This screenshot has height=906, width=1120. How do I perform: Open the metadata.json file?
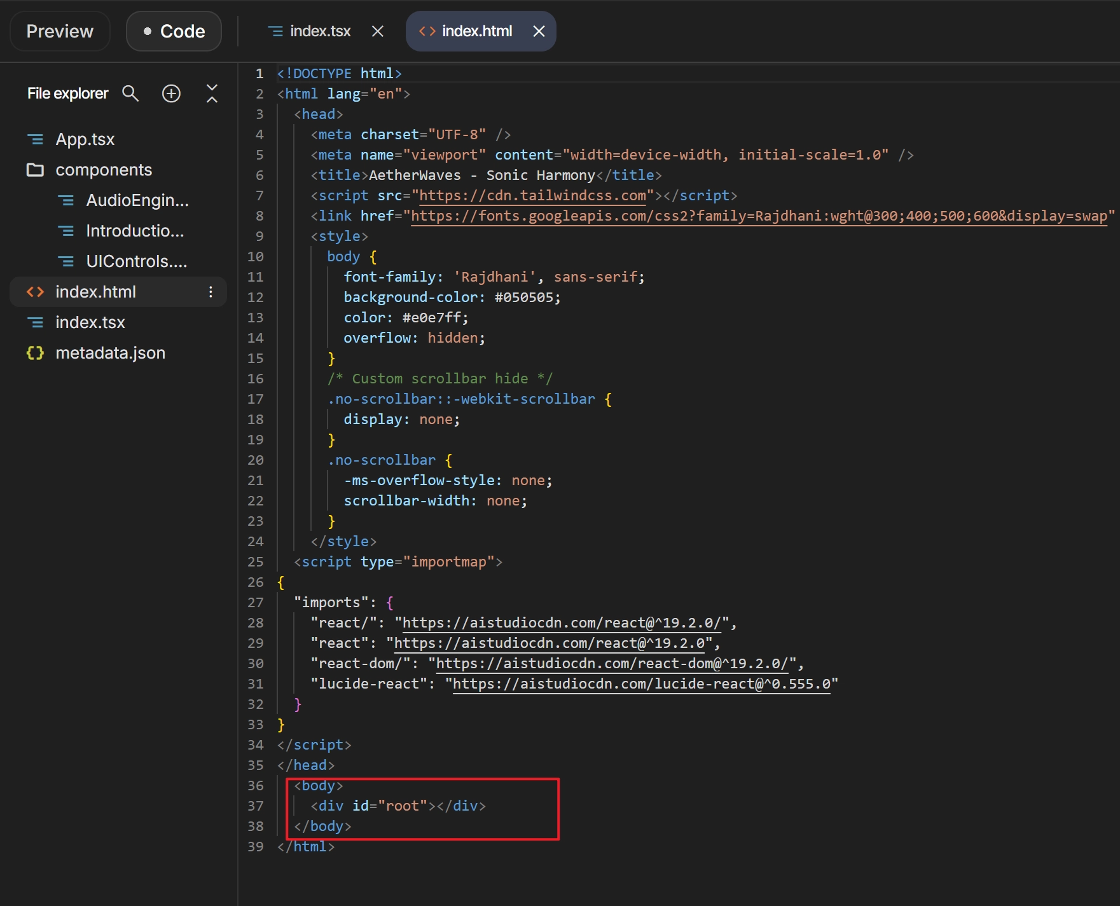click(x=110, y=353)
